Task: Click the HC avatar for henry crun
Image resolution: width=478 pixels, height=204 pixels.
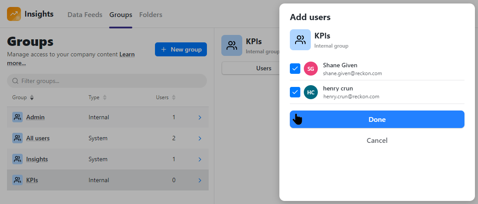Action: click(x=311, y=93)
